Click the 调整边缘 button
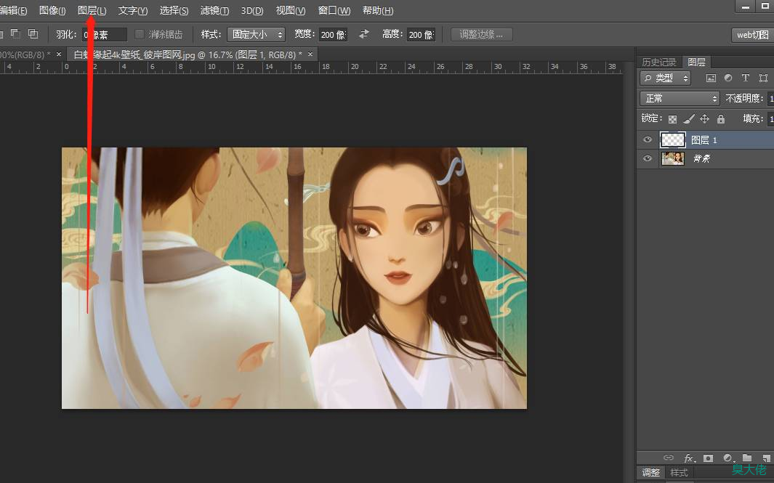 click(x=481, y=35)
